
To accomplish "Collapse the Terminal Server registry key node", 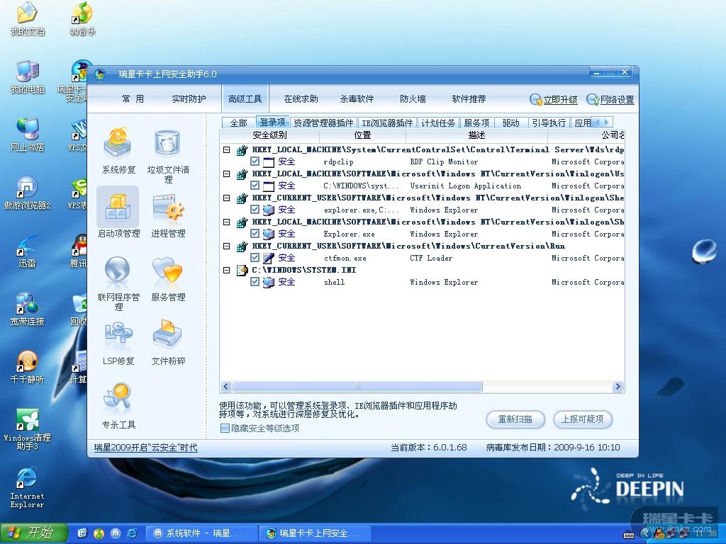I will (226, 150).
